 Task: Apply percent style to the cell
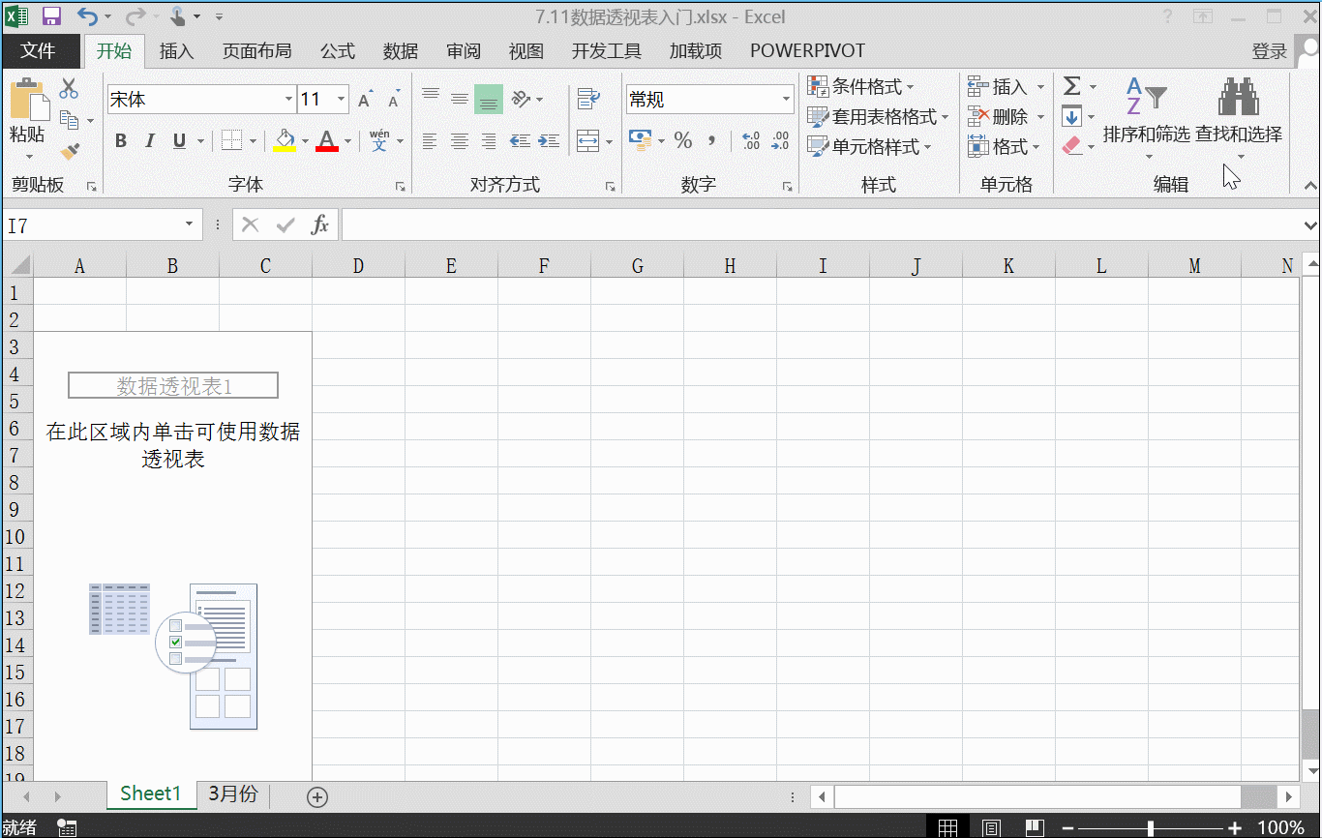tap(682, 140)
